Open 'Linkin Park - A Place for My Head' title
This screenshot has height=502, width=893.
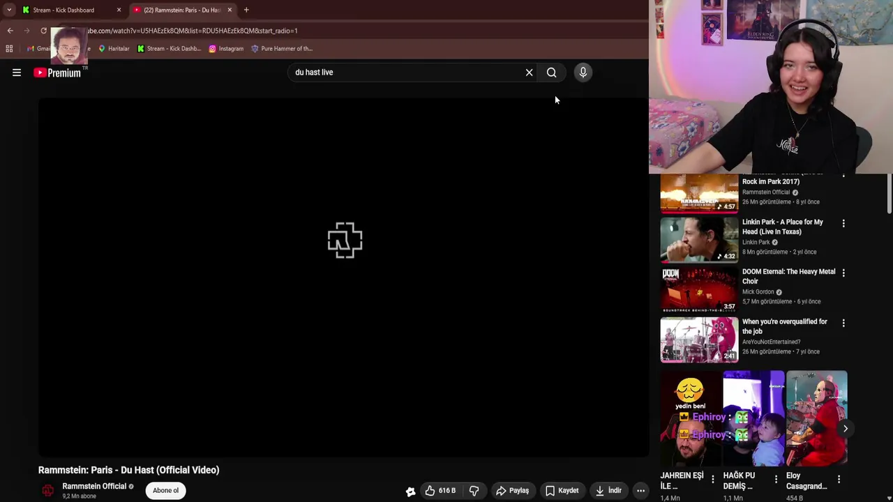point(783,227)
